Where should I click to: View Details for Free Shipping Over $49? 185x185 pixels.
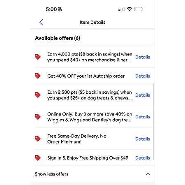pos(143,158)
